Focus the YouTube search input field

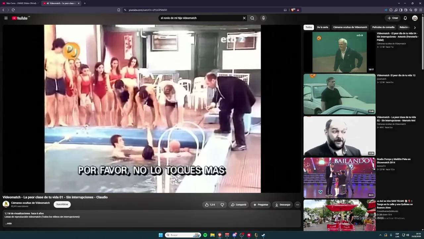click(x=200, y=18)
